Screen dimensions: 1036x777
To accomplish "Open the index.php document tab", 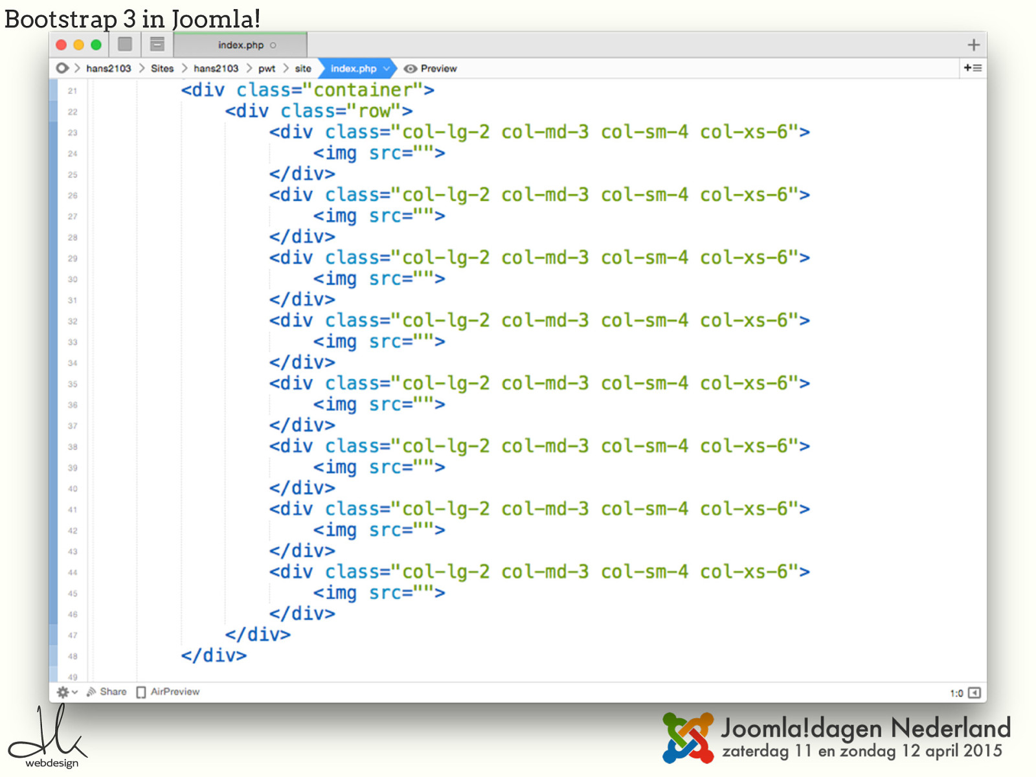I will [x=241, y=45].
